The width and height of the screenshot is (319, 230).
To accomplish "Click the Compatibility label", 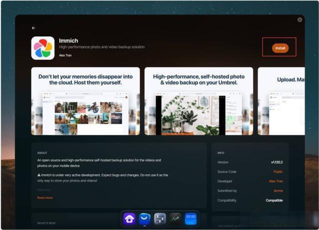I will pos(227,200).
